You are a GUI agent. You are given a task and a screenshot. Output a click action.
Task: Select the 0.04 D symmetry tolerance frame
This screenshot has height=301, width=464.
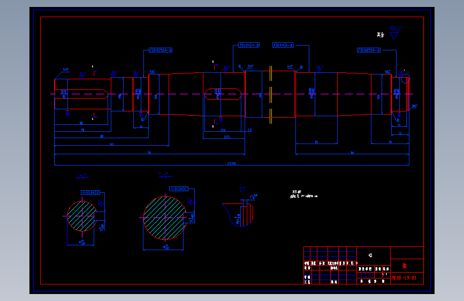[90, 193]
